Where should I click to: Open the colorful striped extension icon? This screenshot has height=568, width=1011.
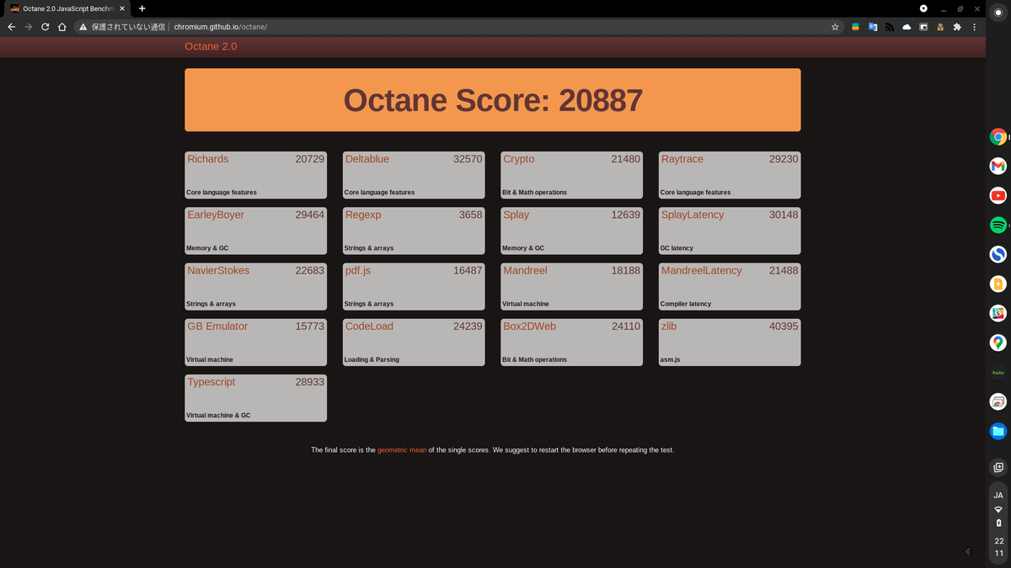pyautogui.click(x=855, y=27)
